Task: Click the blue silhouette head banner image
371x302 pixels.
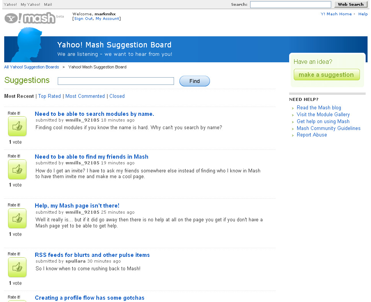Action: coord(27,44)
